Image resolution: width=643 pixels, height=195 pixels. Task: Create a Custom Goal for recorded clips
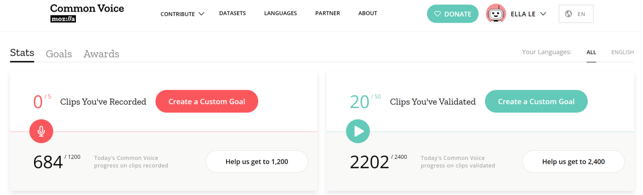[x=207, y=102]
